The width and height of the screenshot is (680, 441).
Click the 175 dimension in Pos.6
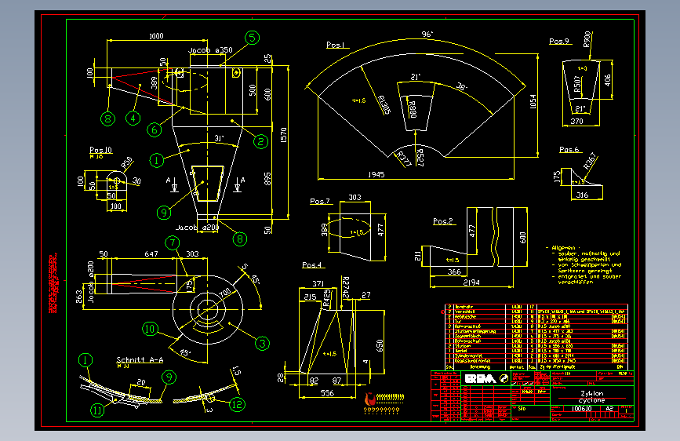tap(557, 177)
